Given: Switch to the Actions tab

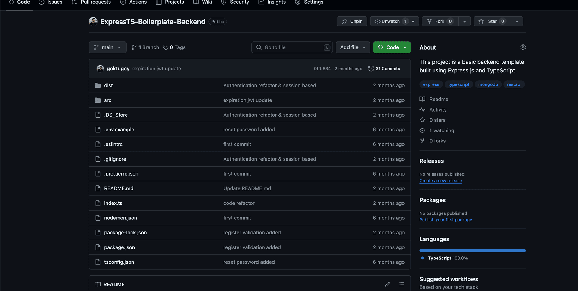Looking at the screenshot, I should pos(133,2).
